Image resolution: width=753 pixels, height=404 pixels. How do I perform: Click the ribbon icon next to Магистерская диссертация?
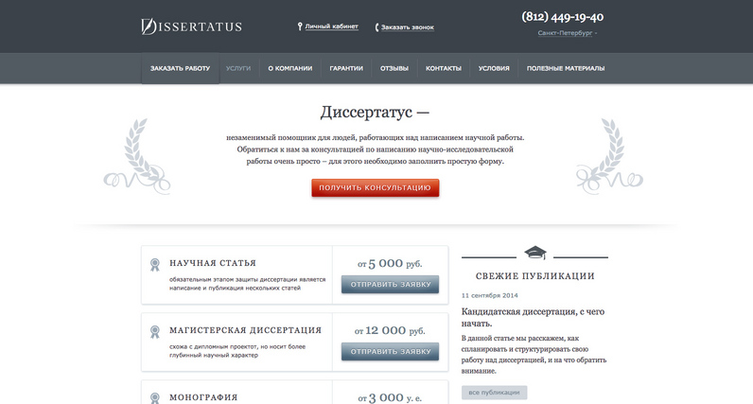coord(154,332)
